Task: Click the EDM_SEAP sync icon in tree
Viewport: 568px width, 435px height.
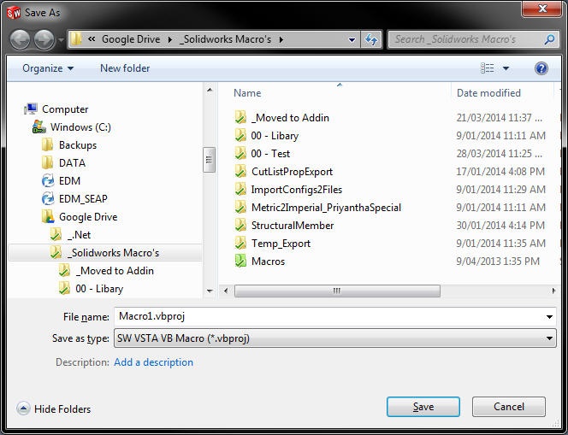Action: (48, 198)
